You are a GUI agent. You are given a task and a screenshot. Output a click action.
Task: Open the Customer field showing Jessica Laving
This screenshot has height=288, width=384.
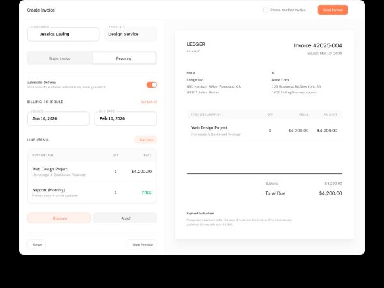63,34
